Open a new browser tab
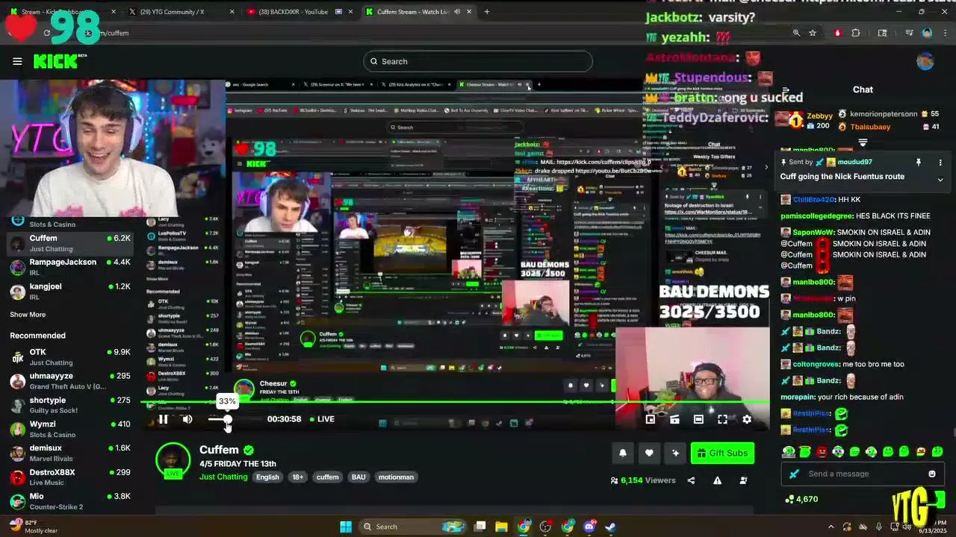This screenshot has width=956, height=537. pyautogui.click(x=487, y=12)
